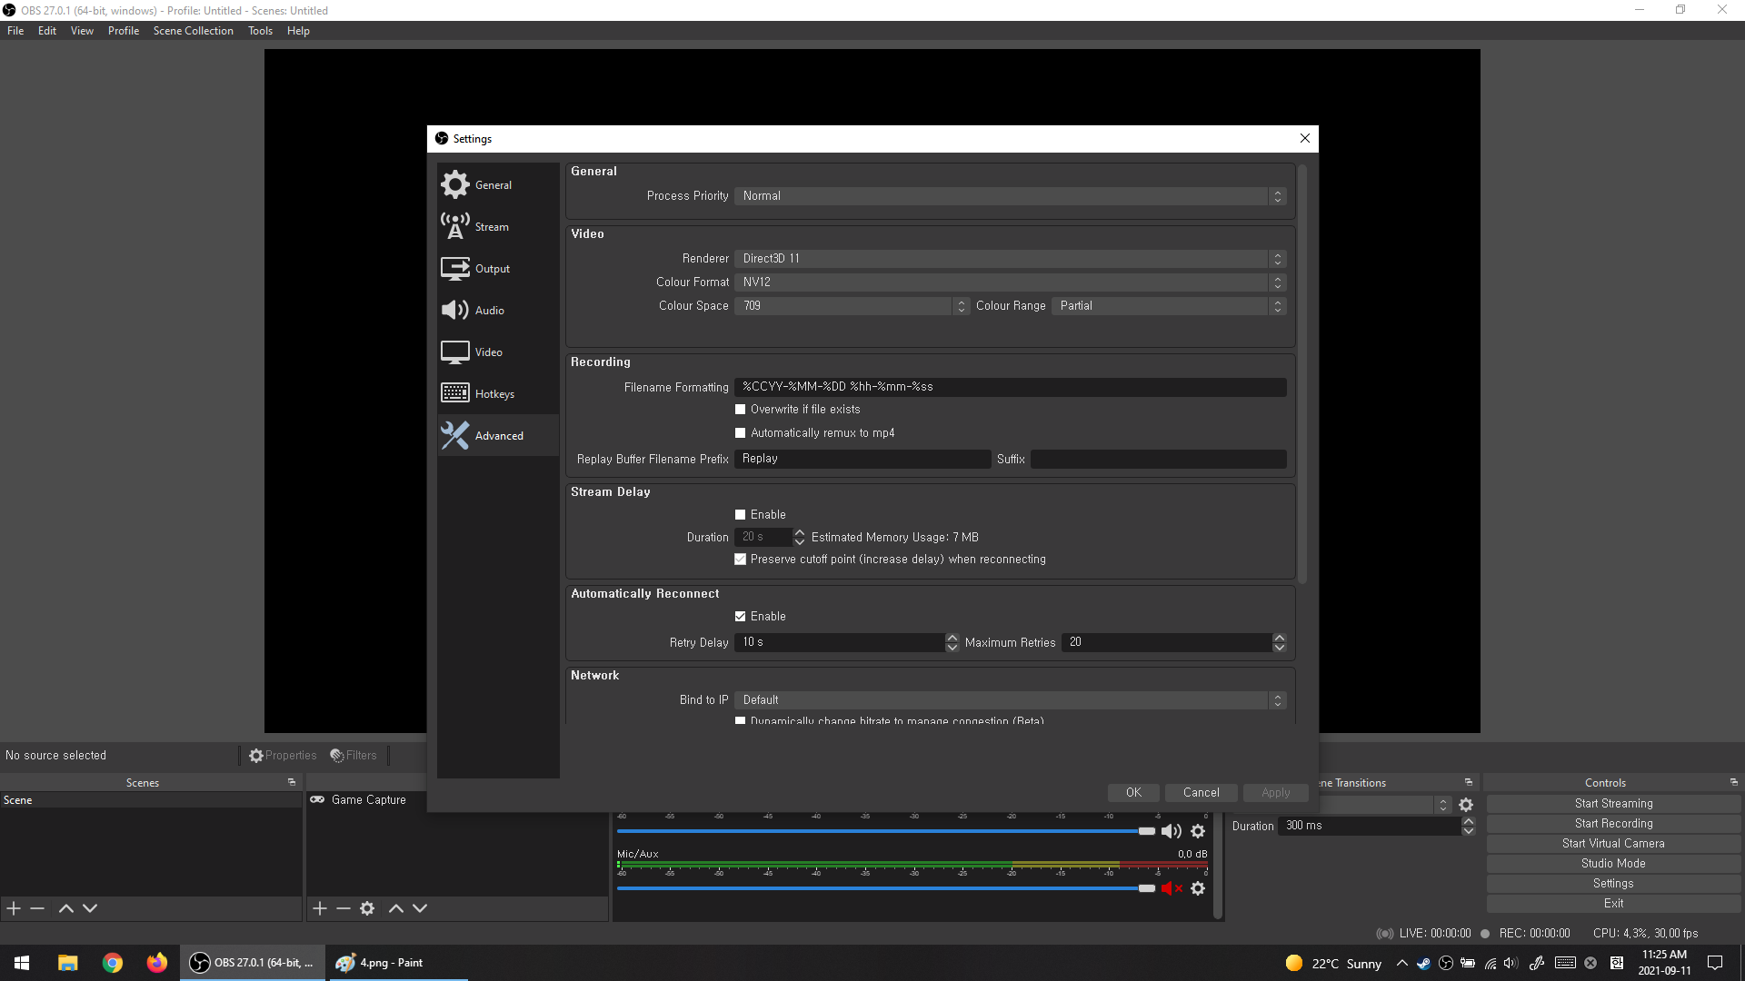This screenshot has width=1745, height=981.
Task: Open Firefox from the taskbar
Action: click(157, 963)
